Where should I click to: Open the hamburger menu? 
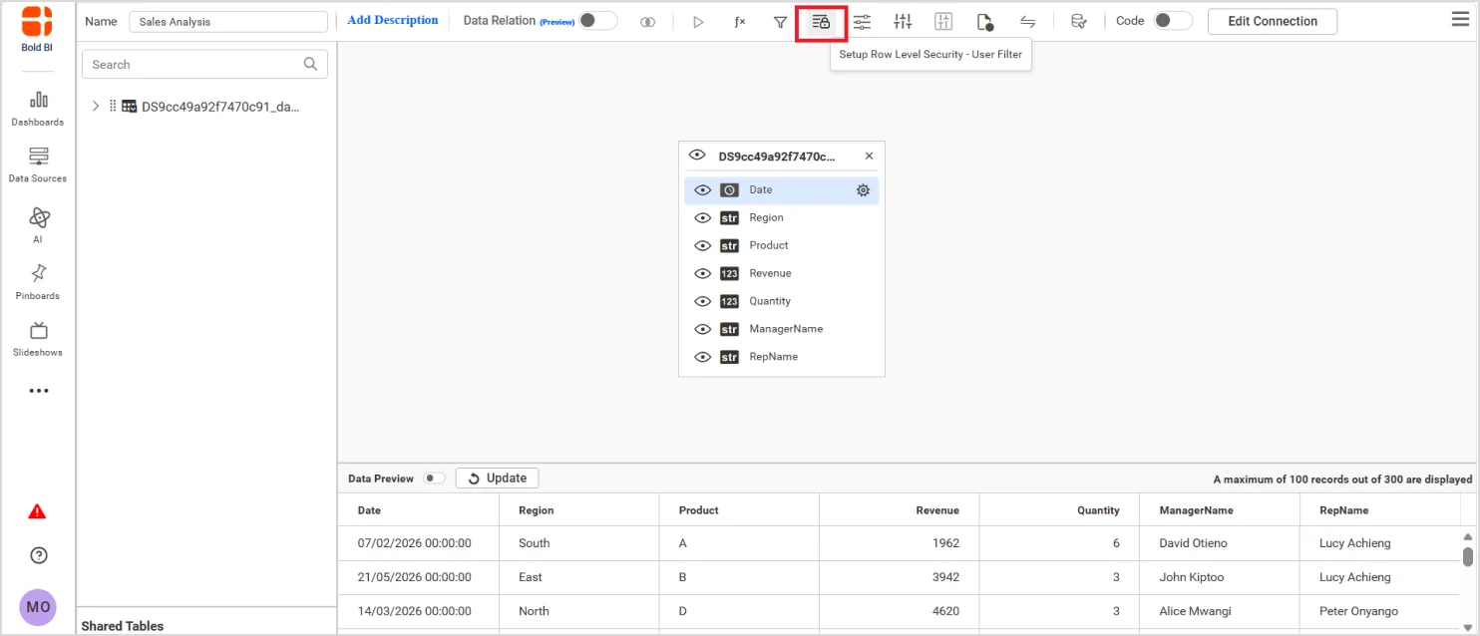tap(1459, 19)
